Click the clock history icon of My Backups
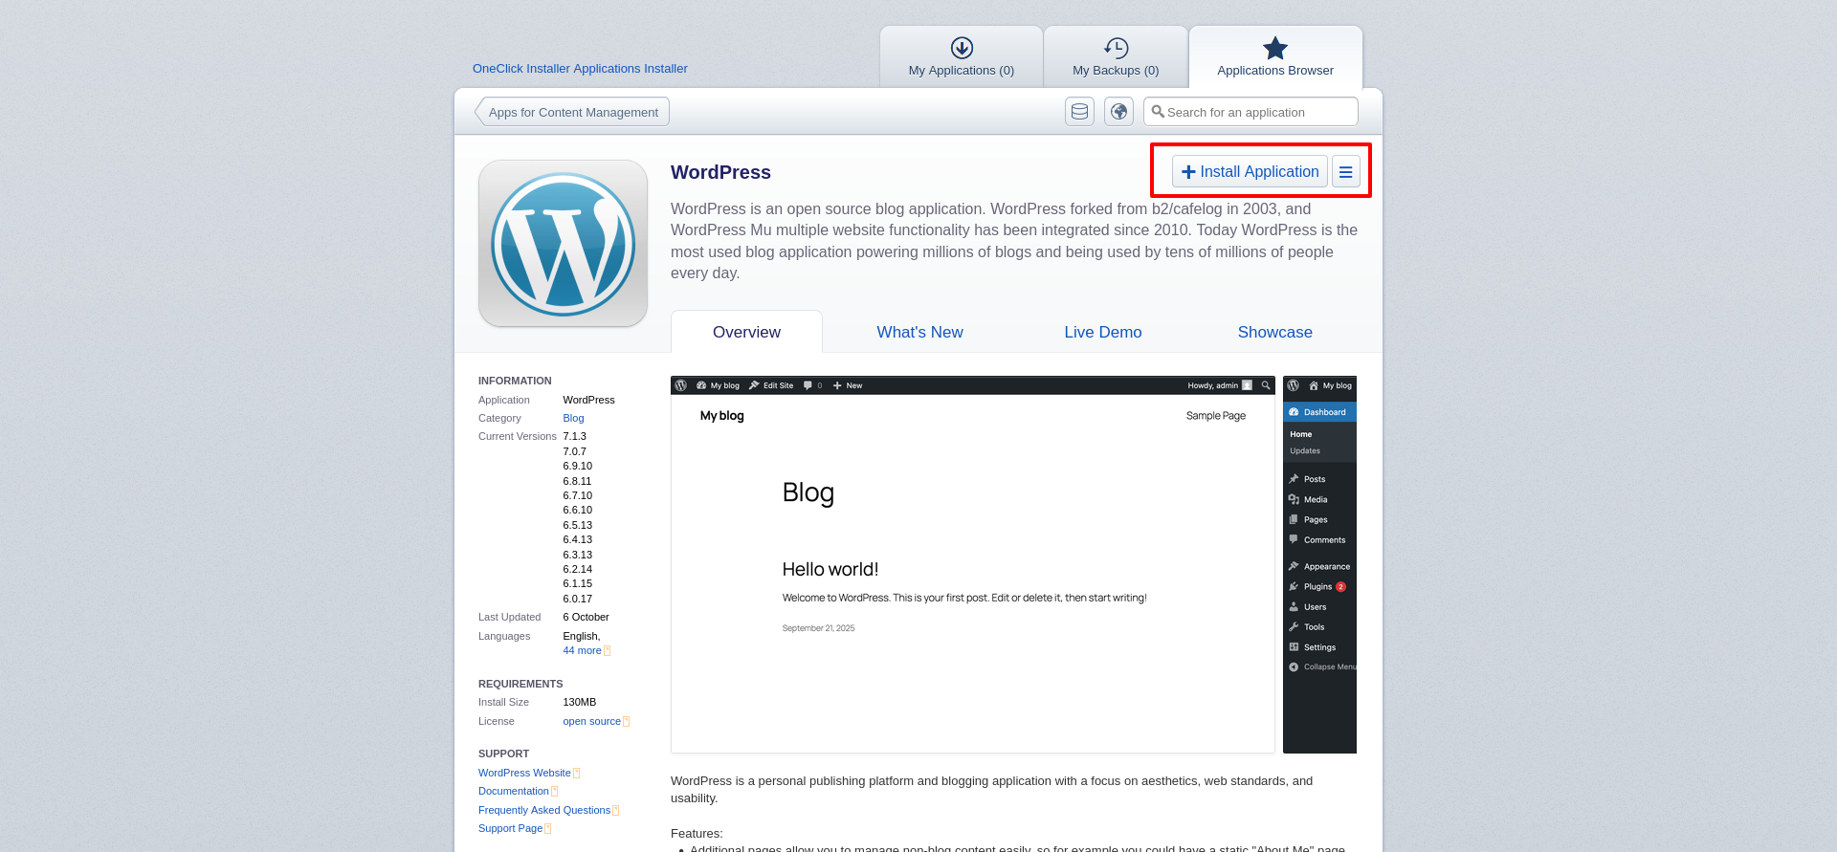This screenshot has height=852, width=1837. [1116, 48]
